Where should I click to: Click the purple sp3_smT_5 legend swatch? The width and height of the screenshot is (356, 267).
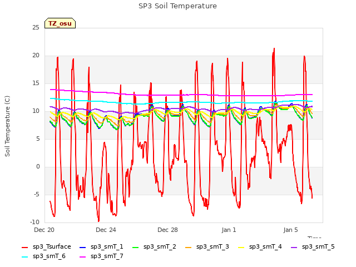tap(294, 247)
